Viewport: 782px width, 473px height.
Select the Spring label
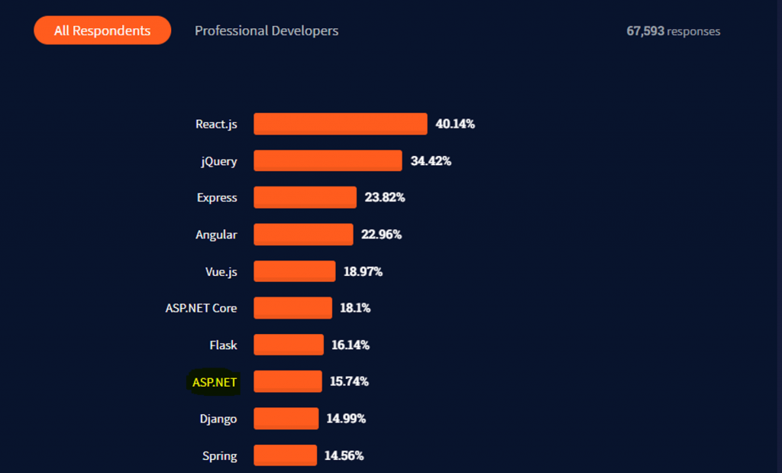[220, 455]
